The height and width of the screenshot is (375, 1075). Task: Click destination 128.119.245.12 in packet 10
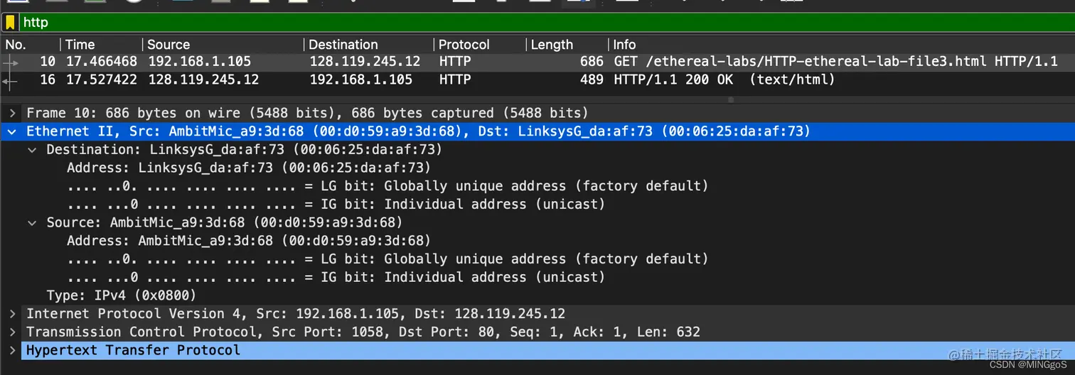(365, 62)
